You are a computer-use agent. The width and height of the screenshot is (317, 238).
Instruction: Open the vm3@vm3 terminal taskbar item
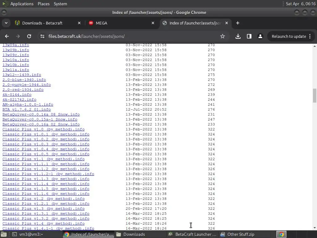(27, 234)
